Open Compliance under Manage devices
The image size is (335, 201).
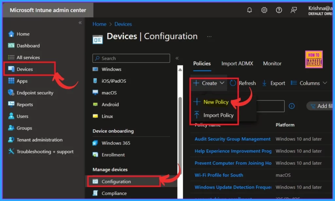click(x=114, y=193)
